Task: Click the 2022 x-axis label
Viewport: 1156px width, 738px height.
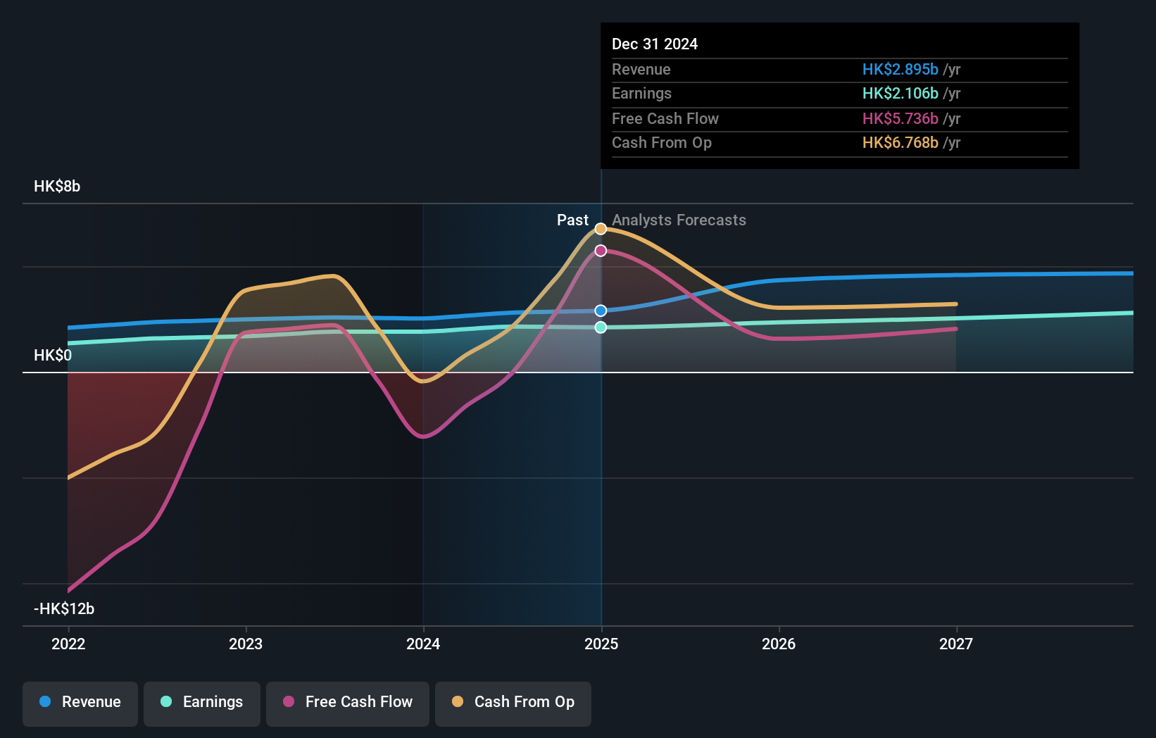Action: [x=68, y=644]
